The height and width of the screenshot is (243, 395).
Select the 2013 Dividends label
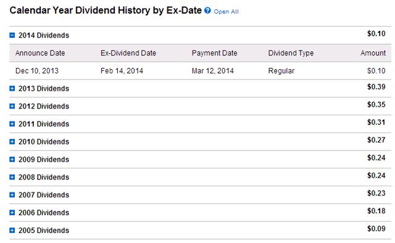click(44, 88)
